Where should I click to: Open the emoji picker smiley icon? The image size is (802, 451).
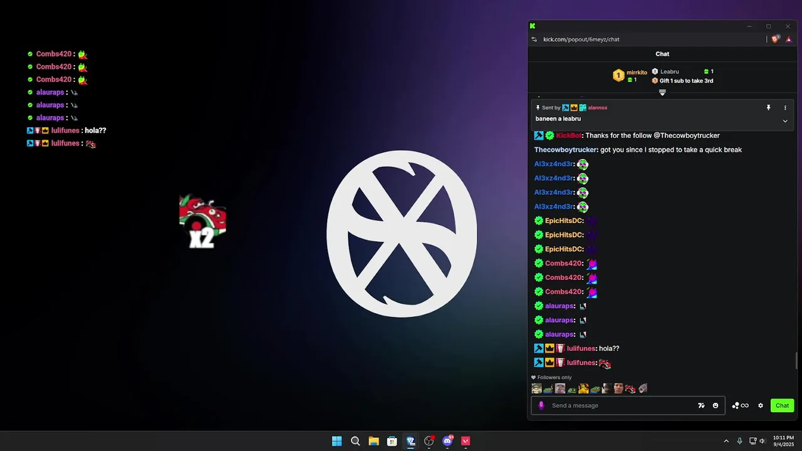(716, 405)
